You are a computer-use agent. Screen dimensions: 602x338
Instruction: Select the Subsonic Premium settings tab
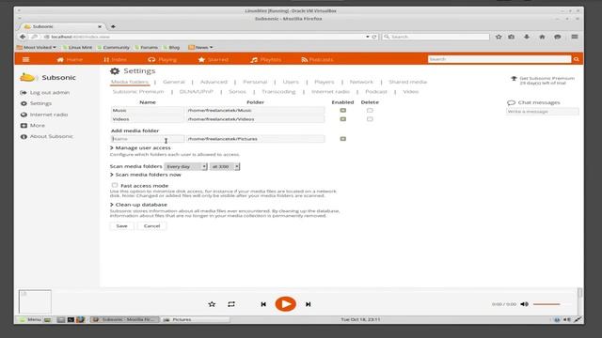pyautogui.click(x=138, y=92)
